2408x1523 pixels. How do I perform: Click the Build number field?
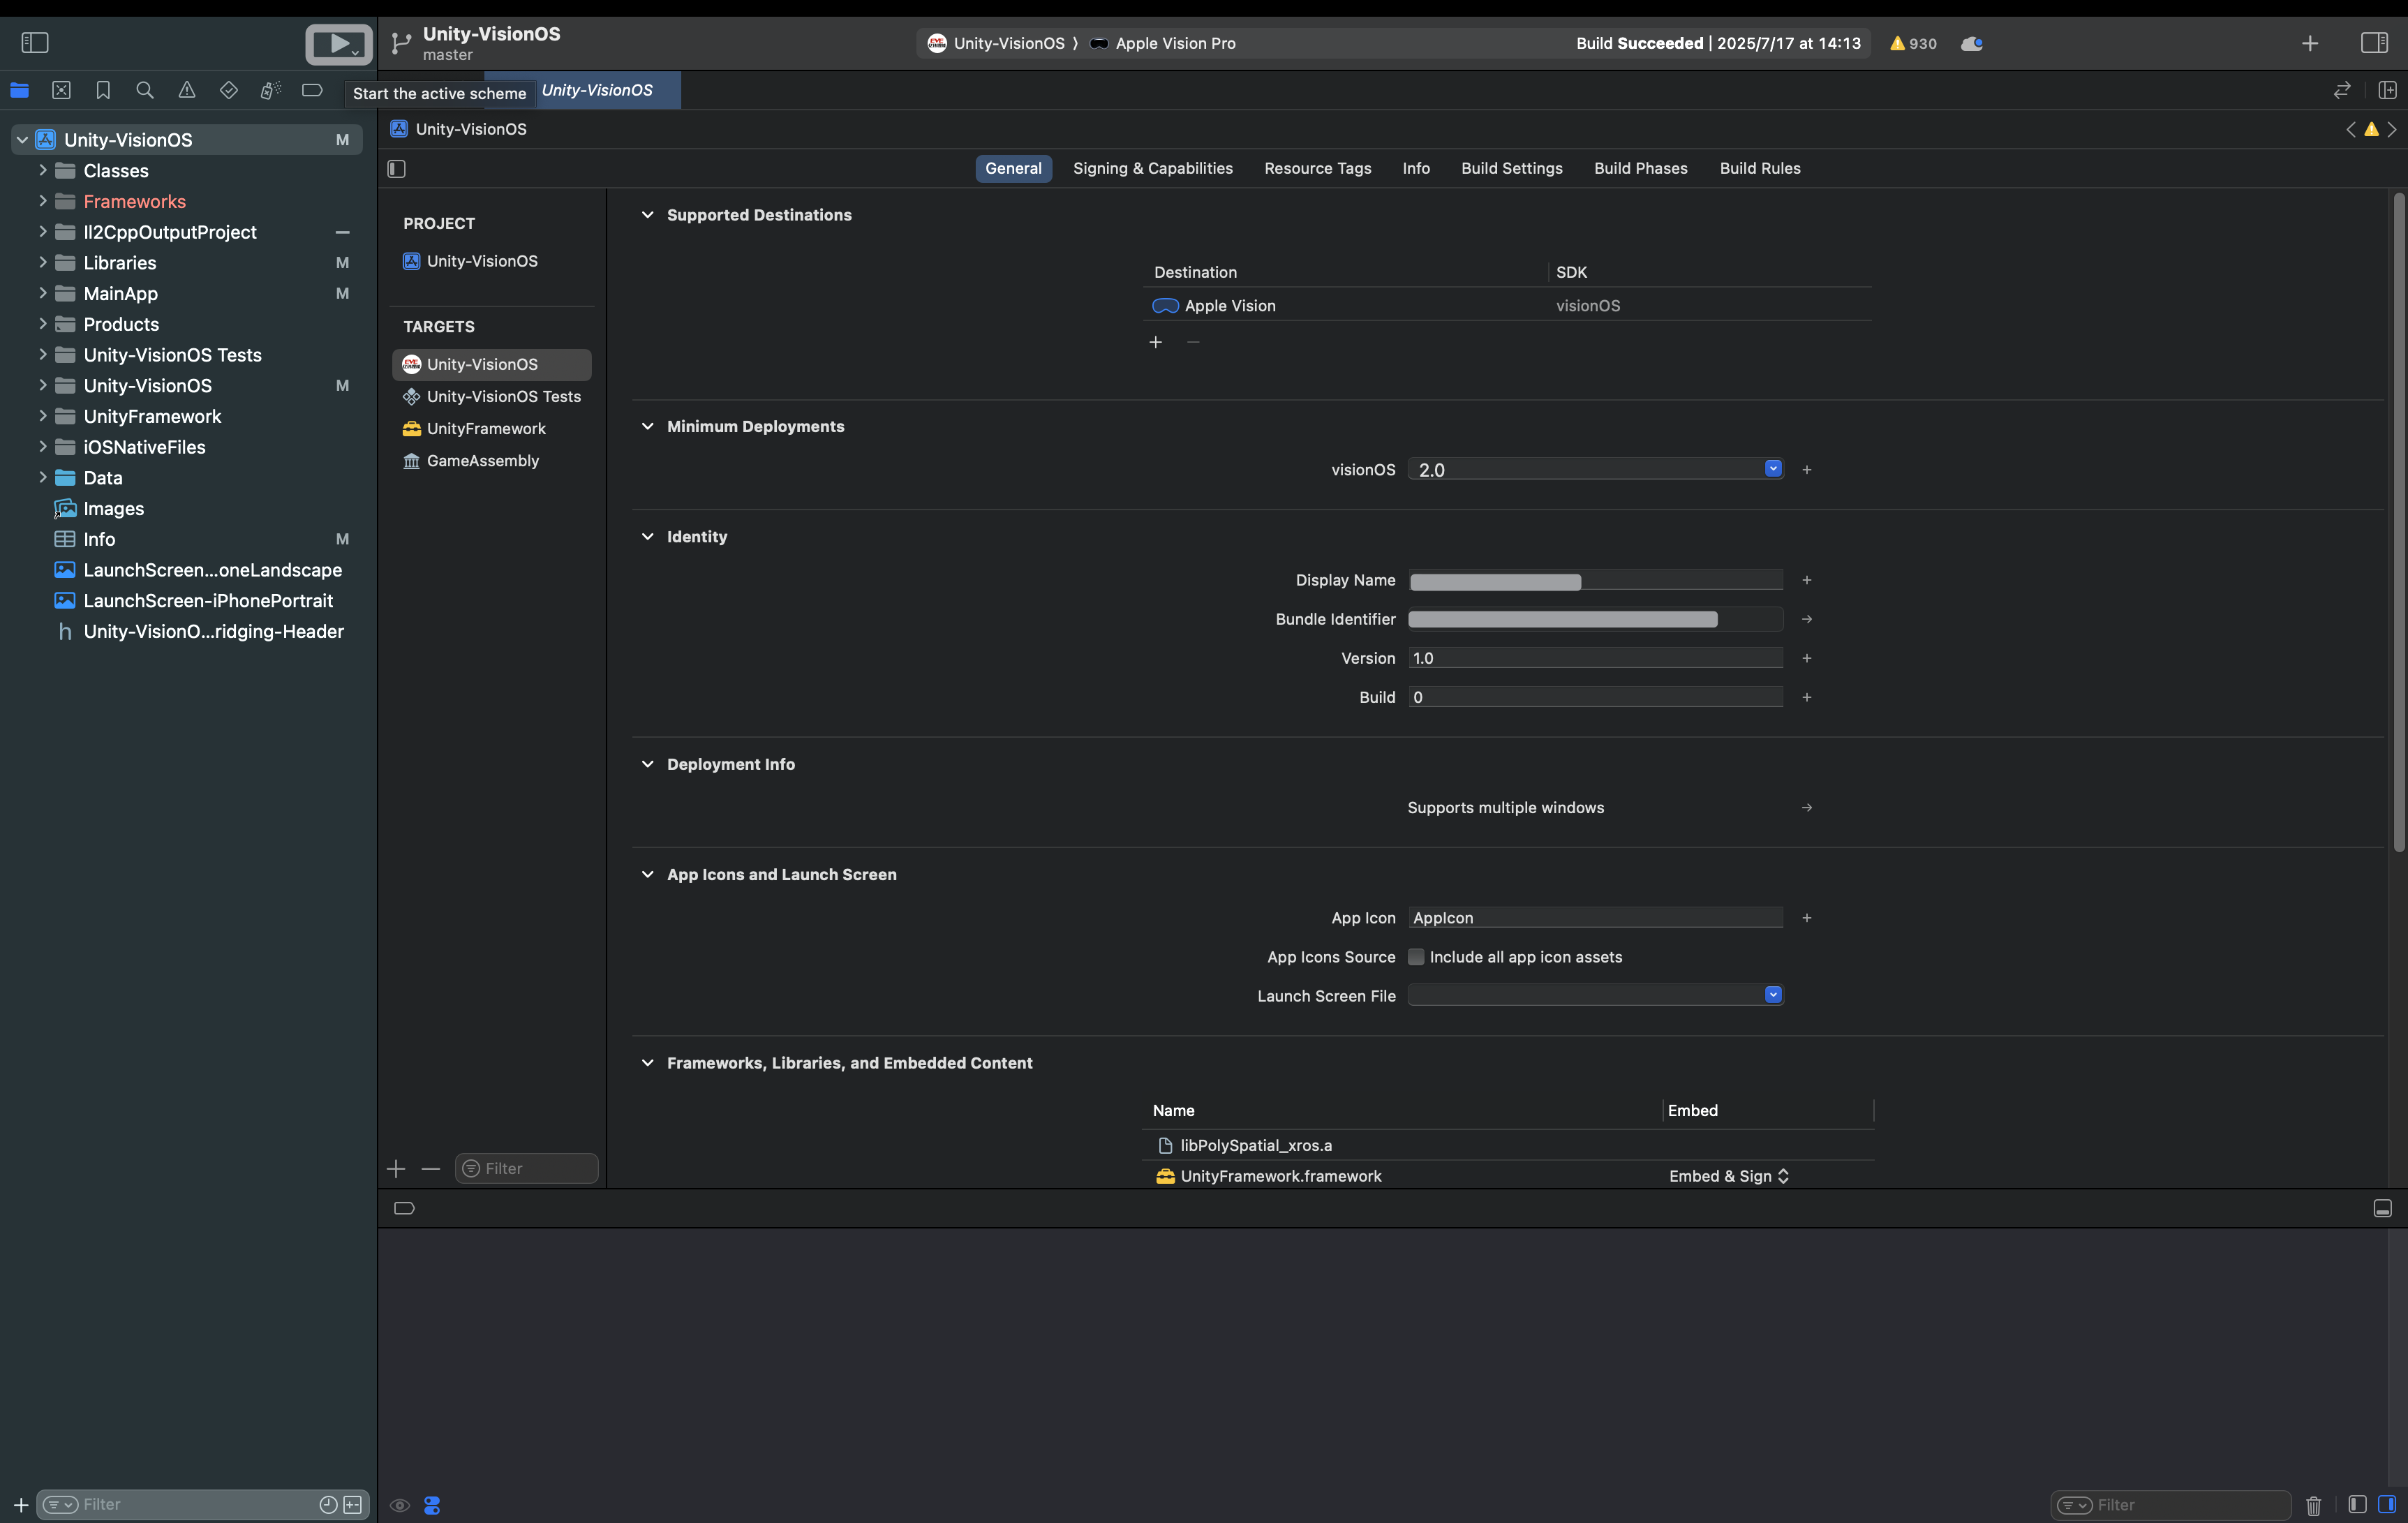(1595, 697)
